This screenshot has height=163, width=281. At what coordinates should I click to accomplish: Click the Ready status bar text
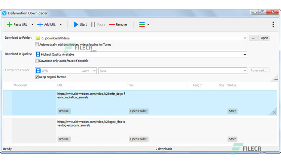click(x=7, y=149)
